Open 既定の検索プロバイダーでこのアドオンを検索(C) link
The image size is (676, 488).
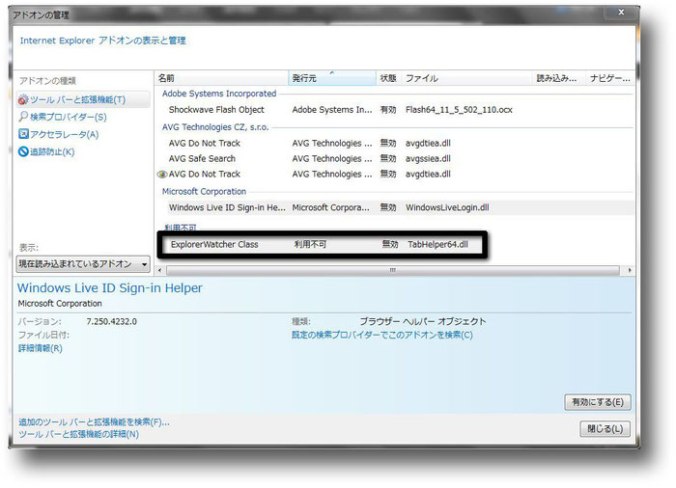click(382, 335)
